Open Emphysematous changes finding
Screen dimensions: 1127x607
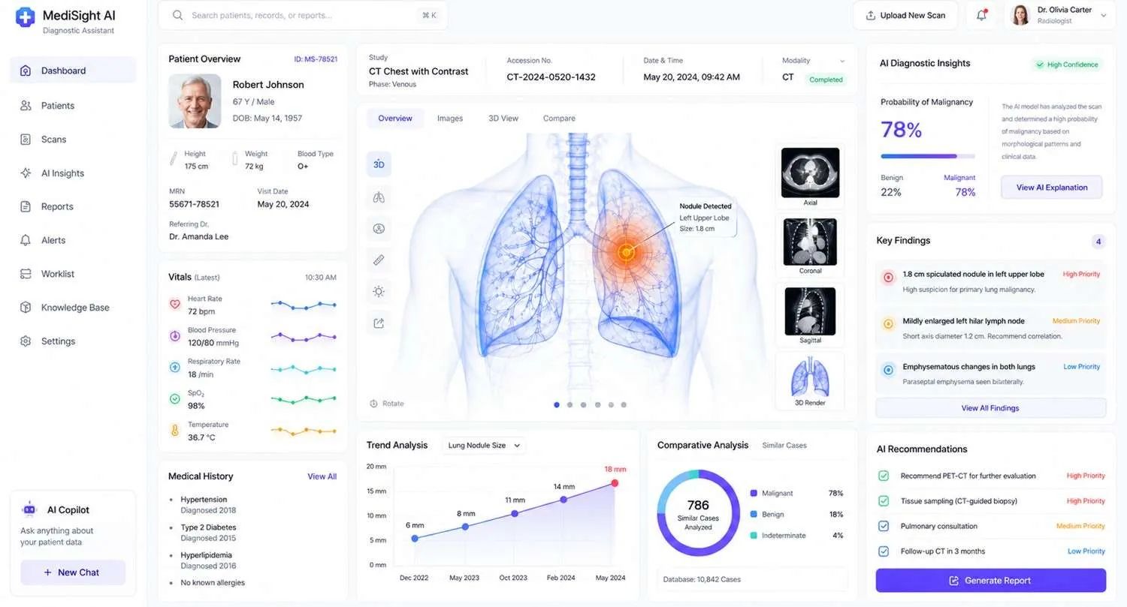(x=990, y=374)
